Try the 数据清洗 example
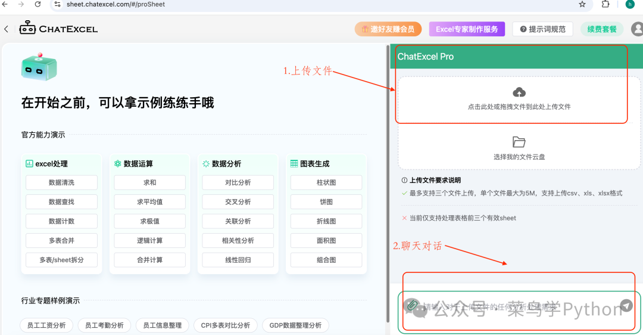 (61, 182)
